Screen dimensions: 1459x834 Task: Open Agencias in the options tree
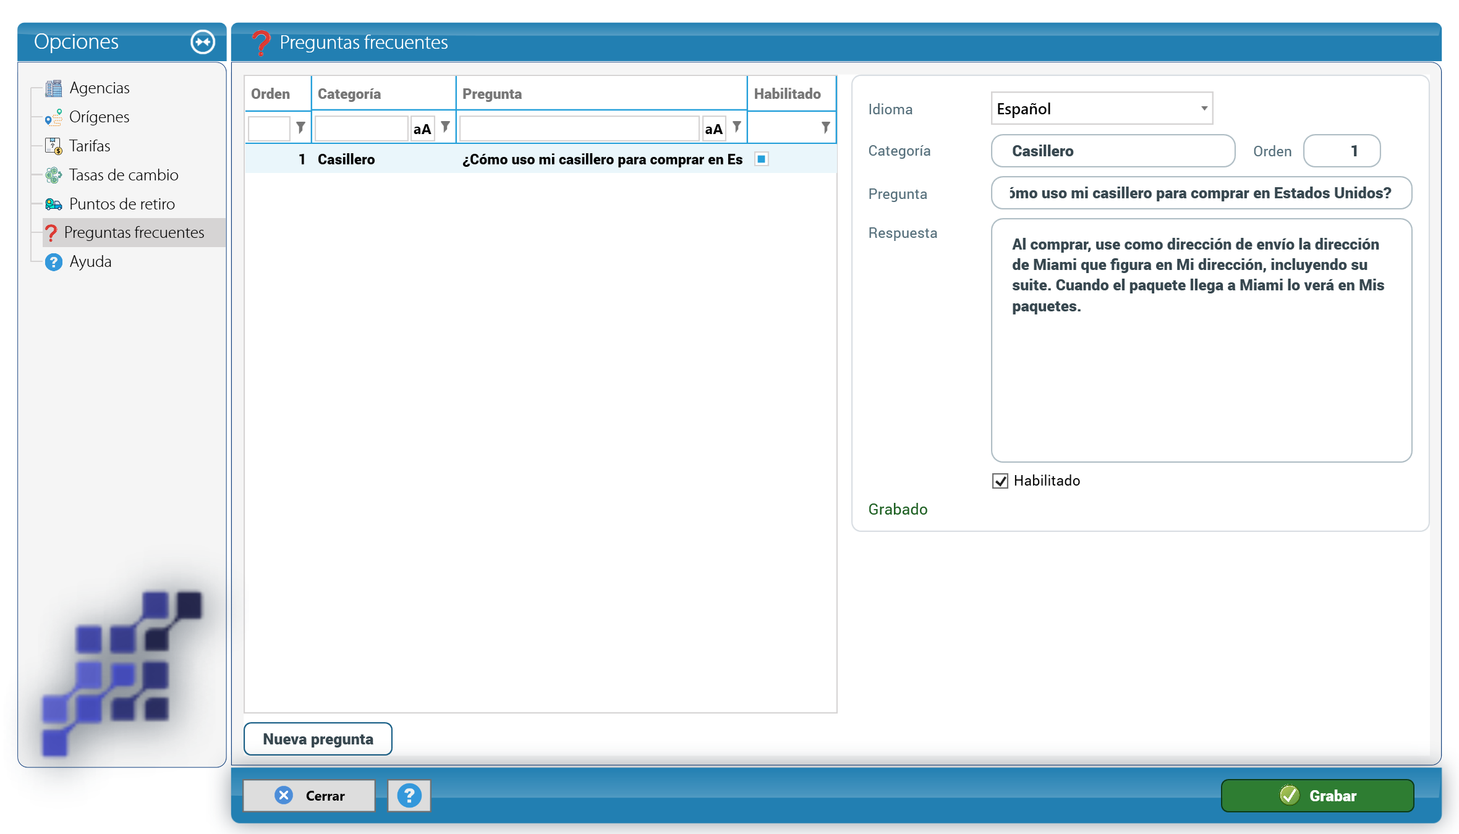(x=100, y=88)
